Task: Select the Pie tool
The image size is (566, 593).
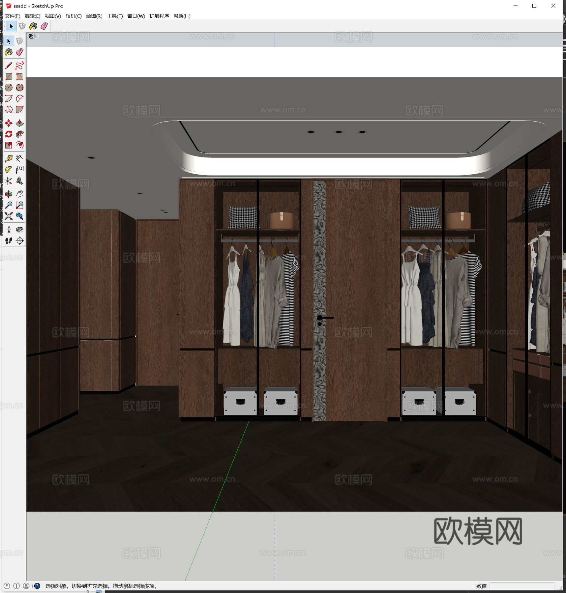Action: click(20, 109)
